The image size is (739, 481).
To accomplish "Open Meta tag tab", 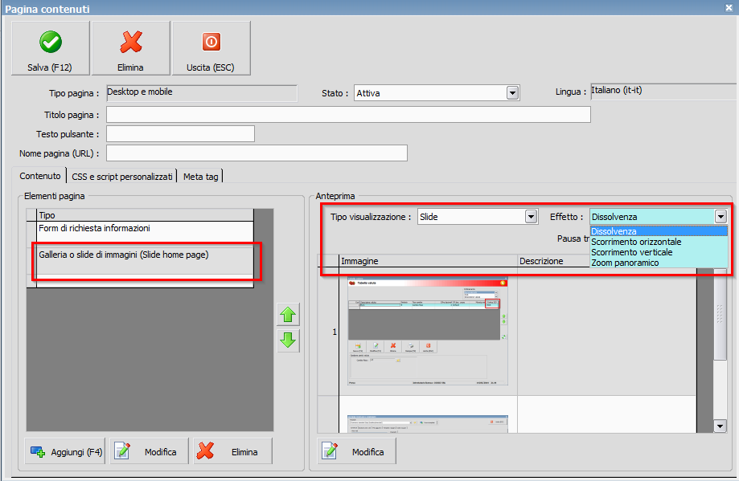I will coord(200,177).
